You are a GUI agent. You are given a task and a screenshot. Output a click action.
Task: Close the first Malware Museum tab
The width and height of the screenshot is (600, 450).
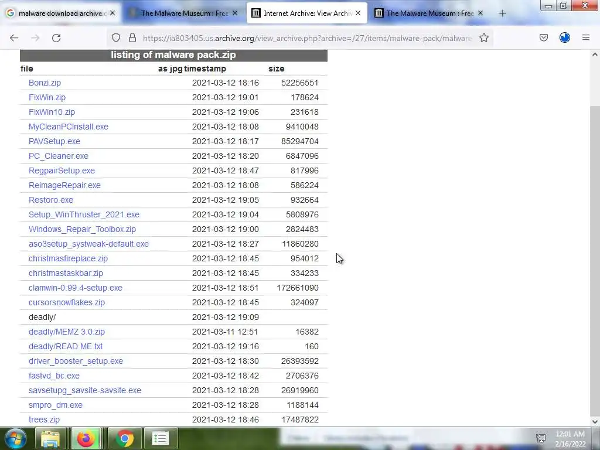click(x=235, y=13)
